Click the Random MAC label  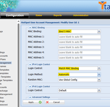click(35, 80)
